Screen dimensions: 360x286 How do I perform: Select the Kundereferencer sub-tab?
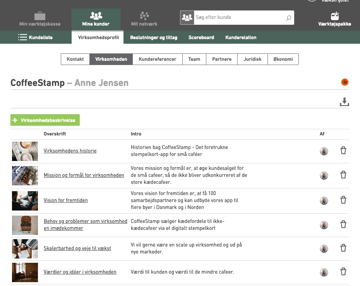(x=158, y=59)
